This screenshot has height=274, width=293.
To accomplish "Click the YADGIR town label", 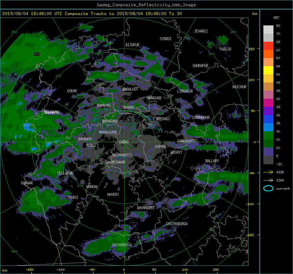I will 225,49.
